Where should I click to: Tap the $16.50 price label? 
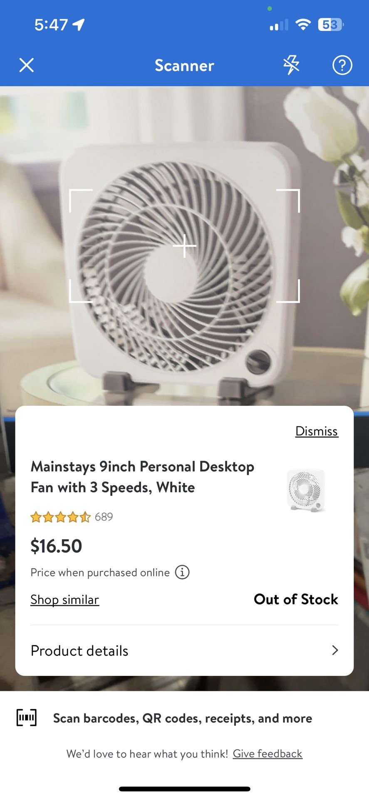click(x=57, y=546)
